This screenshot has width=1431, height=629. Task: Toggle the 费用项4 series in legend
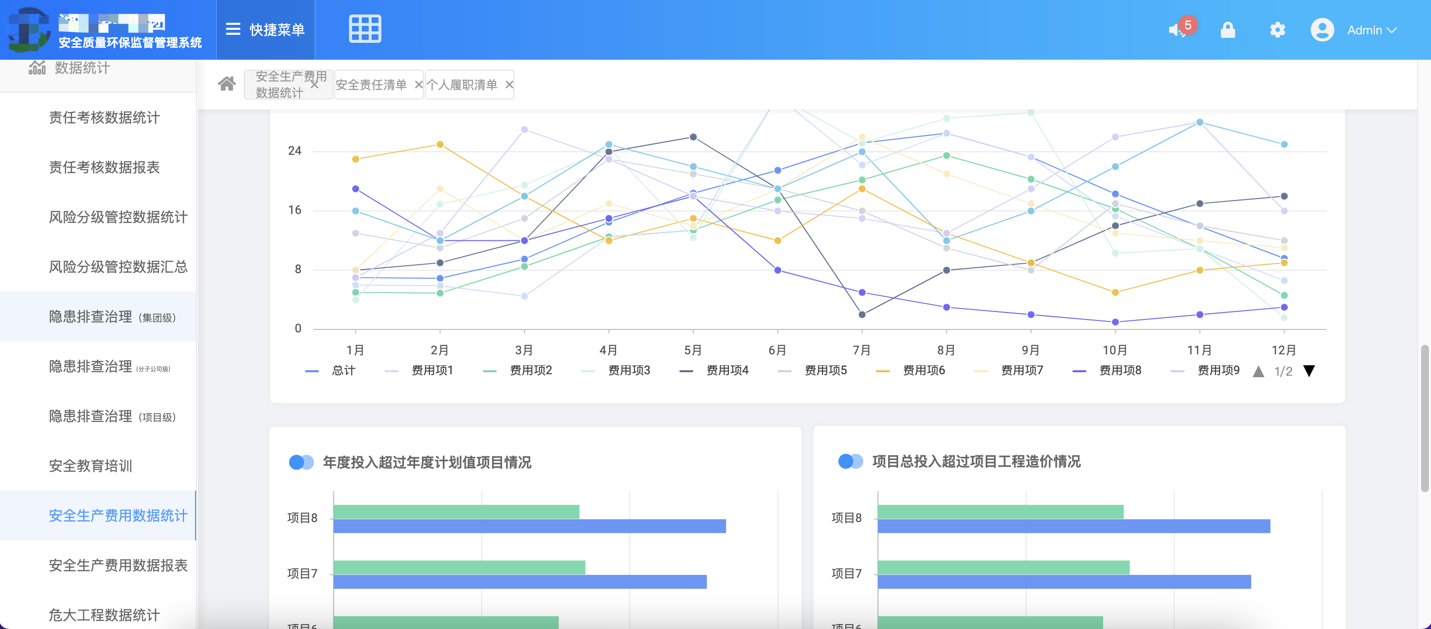tap(715, 371)
